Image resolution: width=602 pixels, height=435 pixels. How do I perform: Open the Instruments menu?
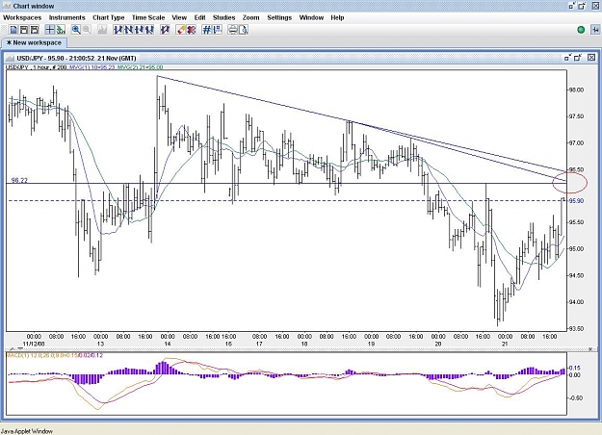66,17
